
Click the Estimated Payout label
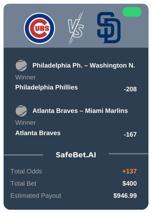(36, 196)
